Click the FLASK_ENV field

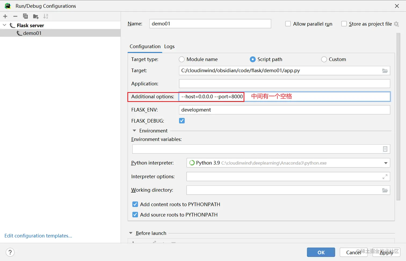[284, 110]
